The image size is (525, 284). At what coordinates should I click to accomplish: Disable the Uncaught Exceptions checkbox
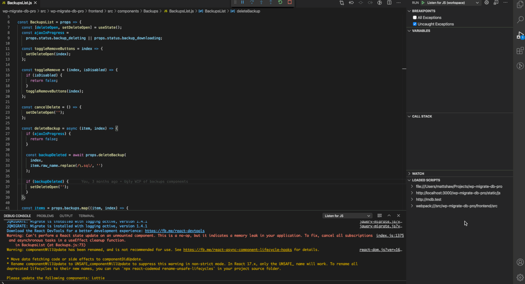pyautogui.click(x=415, y=24)
